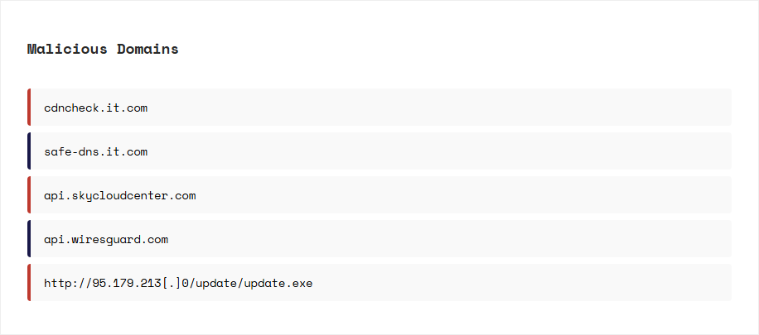
Task: Click the red bar beside the update.exe URL
Action: pos(29,283)
